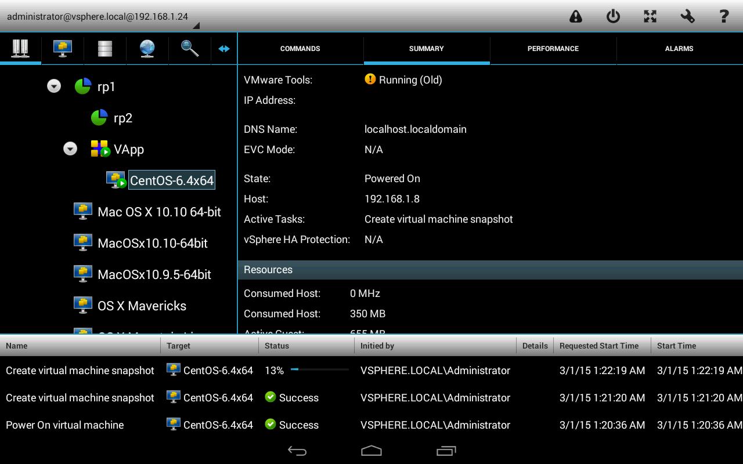743x464 pixels.
Task: Click the 'Powered On' state value
Action: [392, 179]
